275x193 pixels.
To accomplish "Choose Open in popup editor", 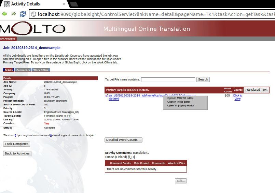I will (x=181, y=106).
